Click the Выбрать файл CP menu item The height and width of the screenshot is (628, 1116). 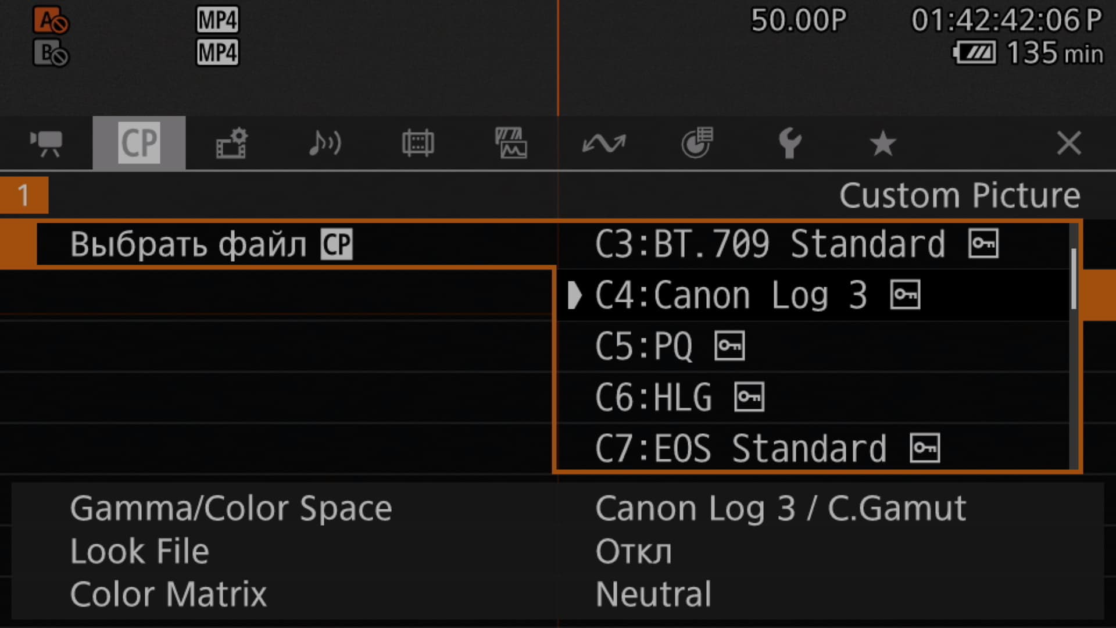click(210, 244)
